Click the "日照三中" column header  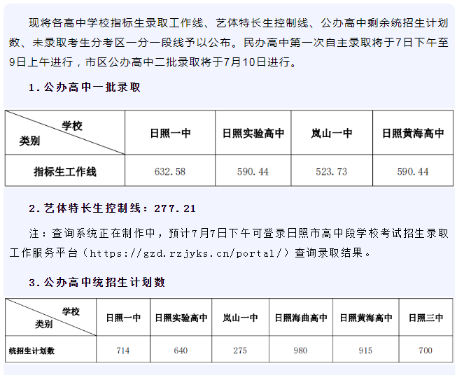tap(426, 318)
